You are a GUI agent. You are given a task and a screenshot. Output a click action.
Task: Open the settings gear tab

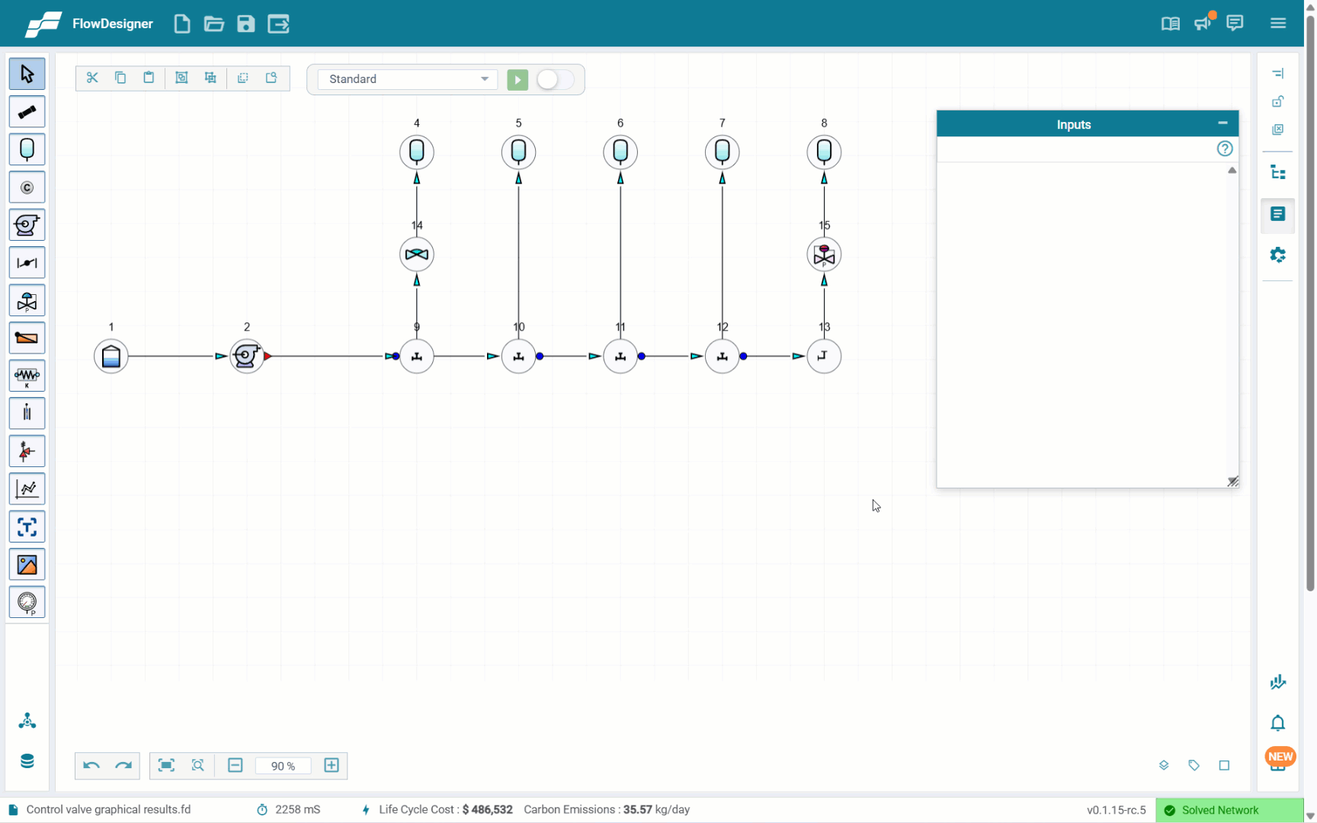pos(1277,255)
